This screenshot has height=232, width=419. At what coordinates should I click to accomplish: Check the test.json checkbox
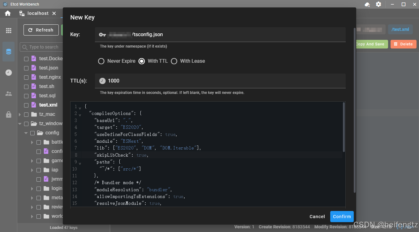click(26, 68)
